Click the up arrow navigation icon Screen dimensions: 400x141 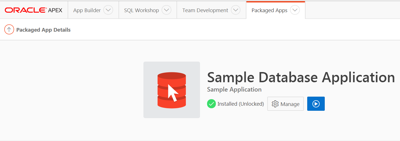pyautogui.click(x=9, y=29)
